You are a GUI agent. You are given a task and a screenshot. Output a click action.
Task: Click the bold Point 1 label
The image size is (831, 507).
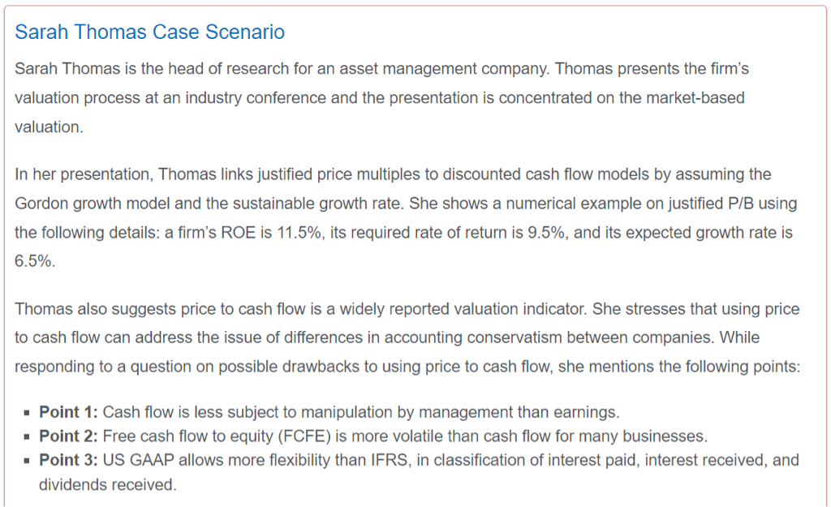coord(68,413)
